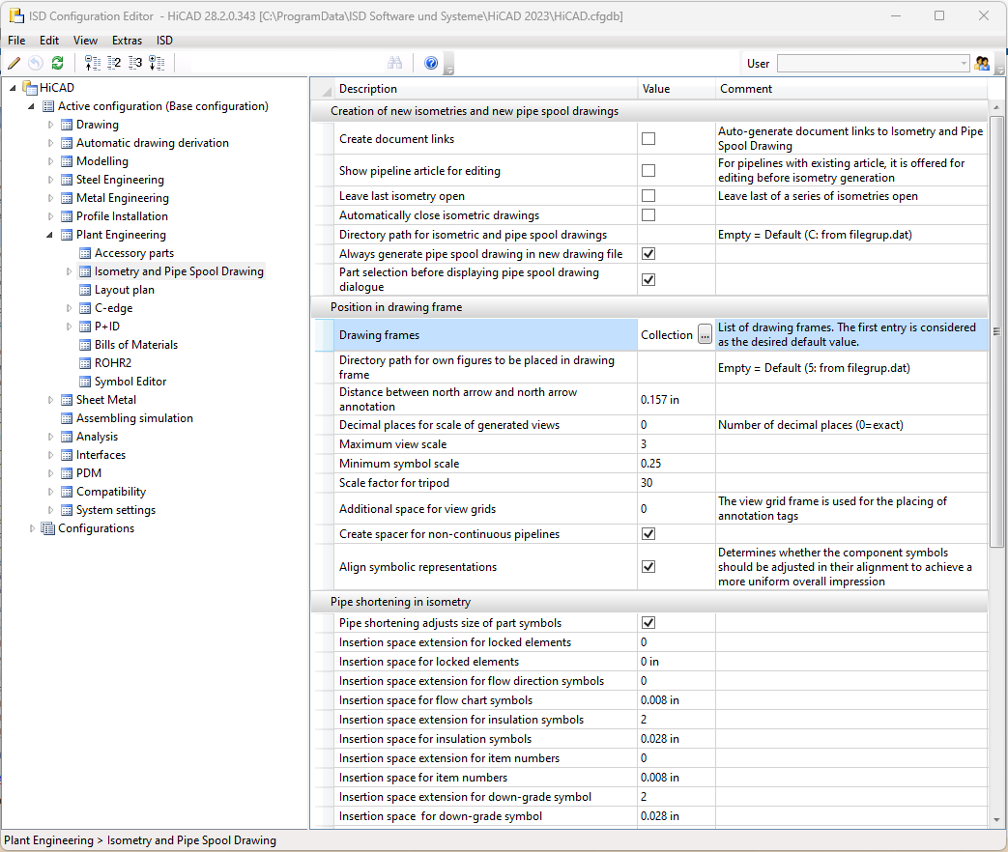The width and height of the screenshot is (1008, 852).
Task: Click the expand to level 3 icon
Action: coord(135,63)
